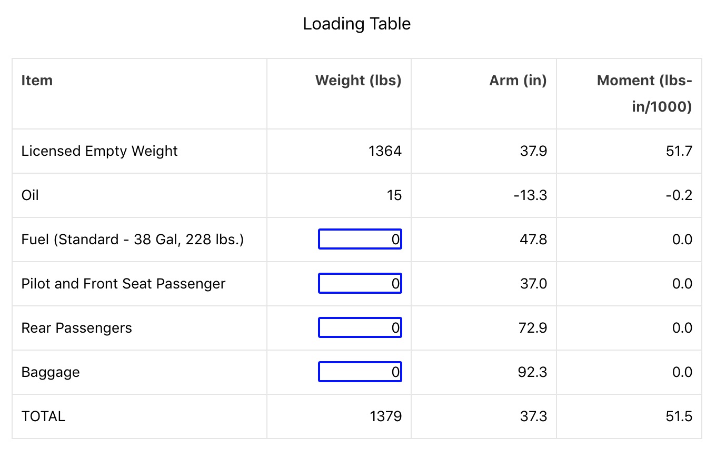
Task: Click the Loading Table title
Action: click(357, 24)
